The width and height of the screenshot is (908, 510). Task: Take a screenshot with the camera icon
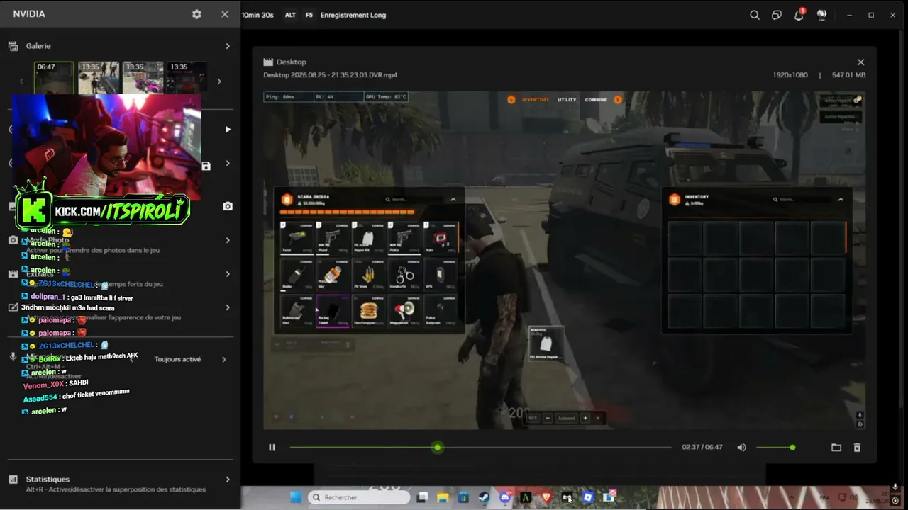point(228,206)
